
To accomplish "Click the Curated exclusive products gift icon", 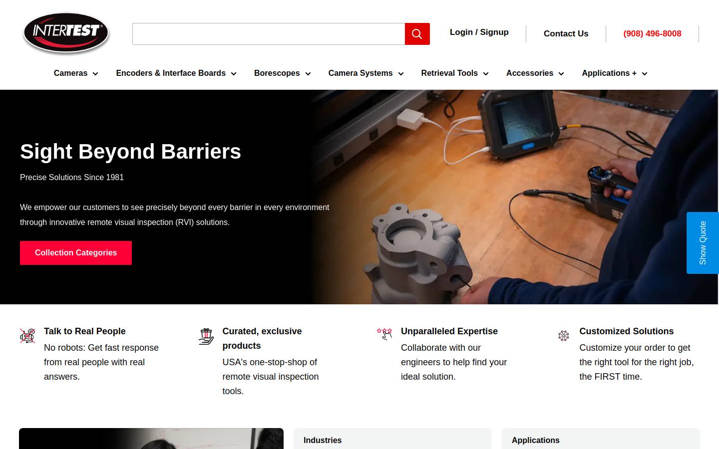I will [x=206, y=336].
